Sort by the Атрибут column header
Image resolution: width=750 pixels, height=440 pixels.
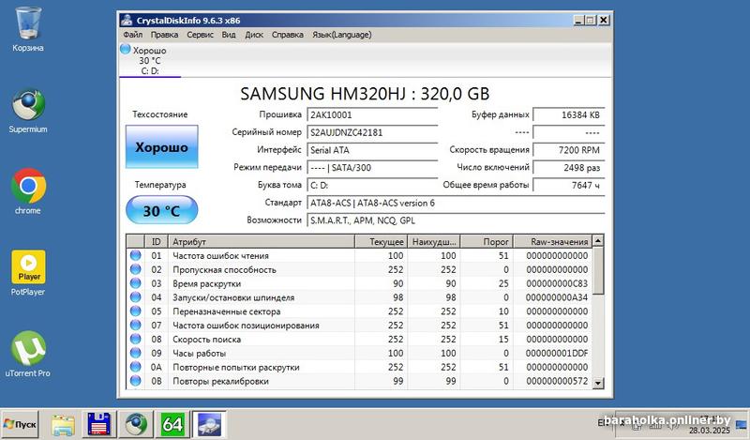262,241
